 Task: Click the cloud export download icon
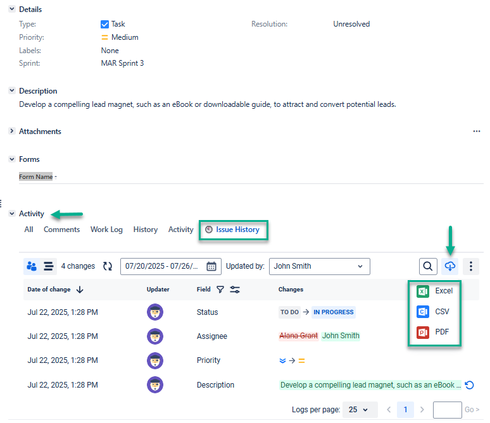(x=449, y=266)
